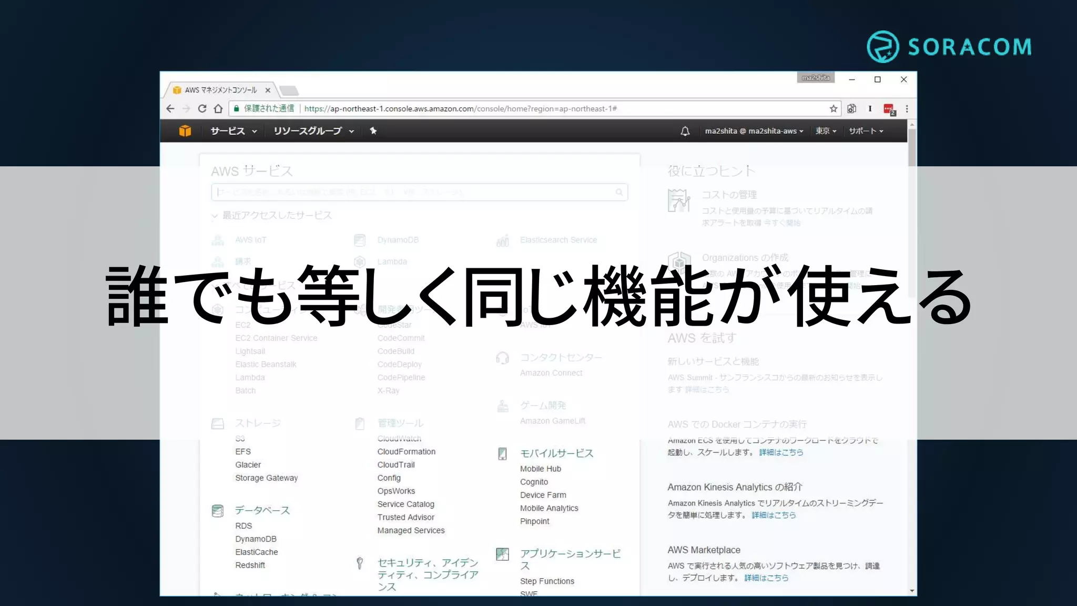1077x606 pixels.
Task: Click the application services category icon
Action: pos(503,554)
